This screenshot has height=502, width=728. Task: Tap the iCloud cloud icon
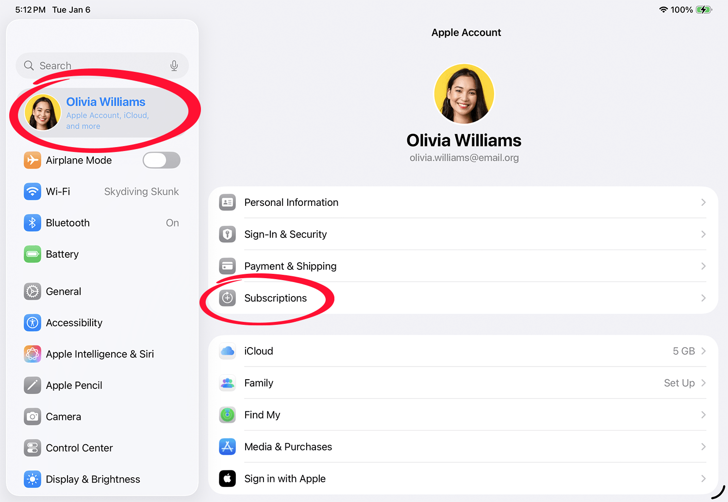tap(227, 351)
